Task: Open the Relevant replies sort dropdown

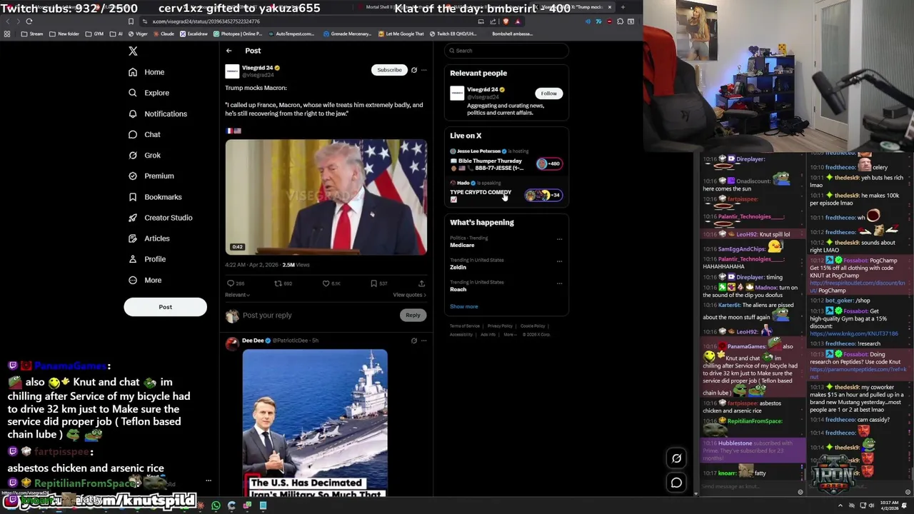Action: [237, 295]
